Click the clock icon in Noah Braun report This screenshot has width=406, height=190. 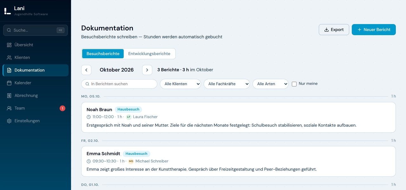pyautogui.click(x=89, y=117)
